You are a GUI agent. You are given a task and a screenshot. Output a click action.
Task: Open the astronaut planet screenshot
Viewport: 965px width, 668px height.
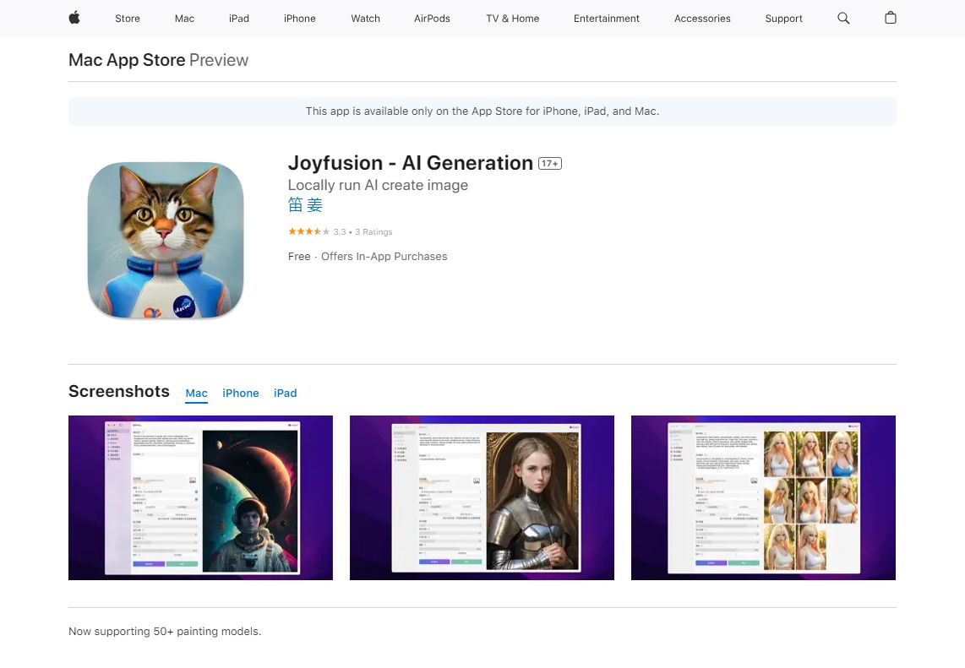tap(200, 497)
